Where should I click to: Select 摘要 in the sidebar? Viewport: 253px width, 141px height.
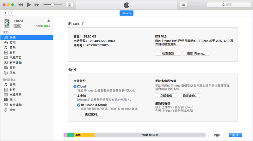tap(12, 37)
